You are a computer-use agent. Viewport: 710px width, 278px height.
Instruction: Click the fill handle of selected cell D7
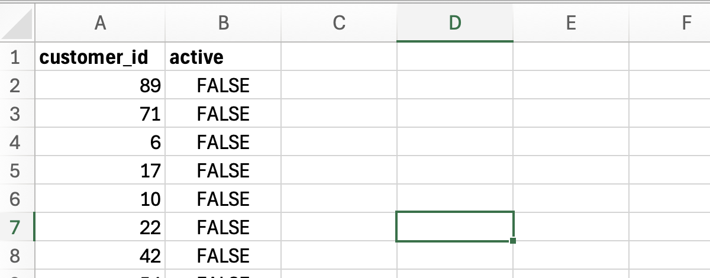[x=512, y=241]
